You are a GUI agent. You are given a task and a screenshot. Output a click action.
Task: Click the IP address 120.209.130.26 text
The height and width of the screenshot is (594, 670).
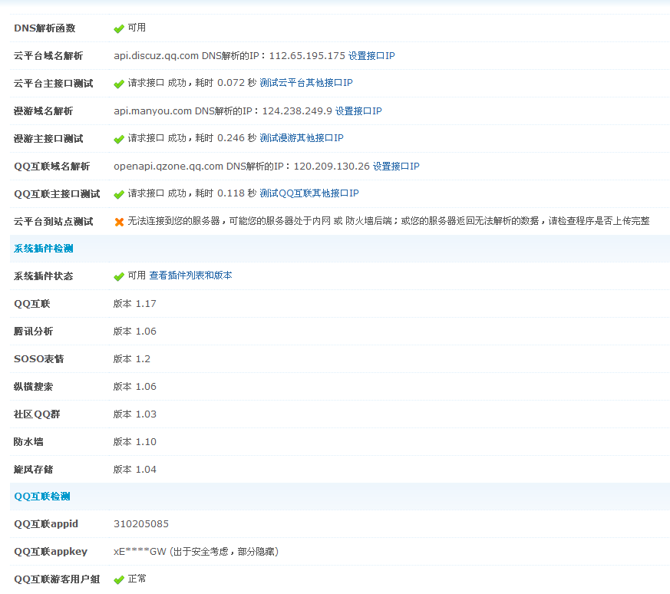[x=332, y=166]
